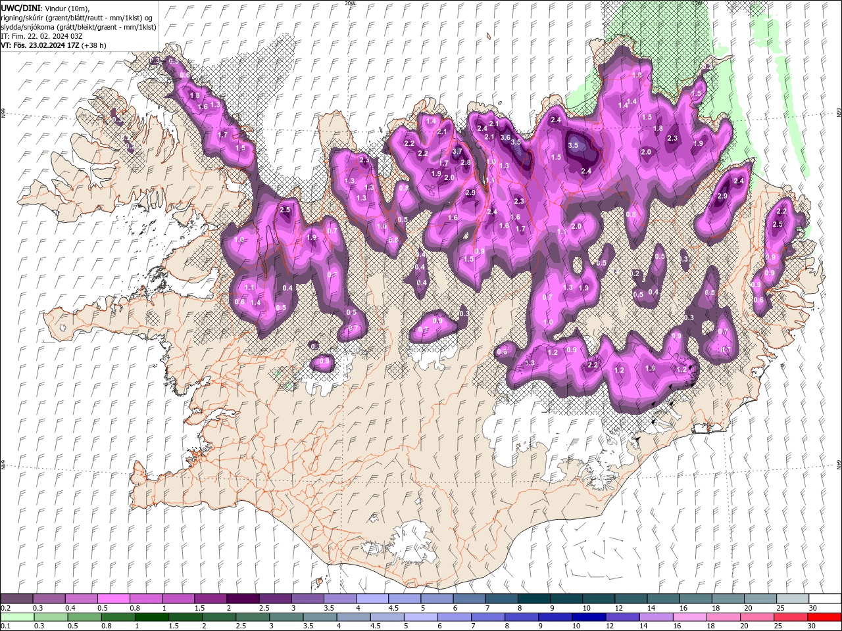Select light grey upper legend swatch between 25 and 30
Screen dimensions: 842x631
(x=793, y=598)
